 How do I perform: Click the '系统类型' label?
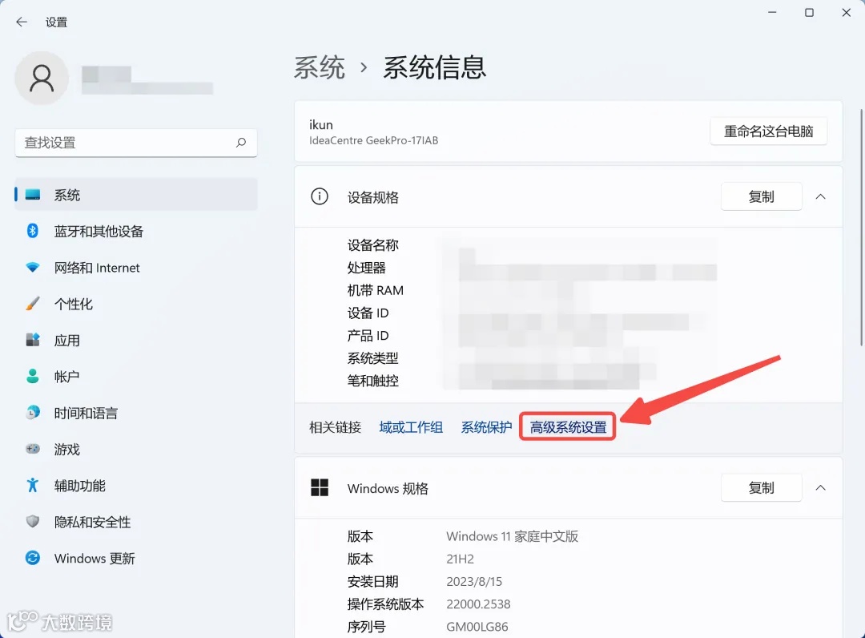(373, 358)
